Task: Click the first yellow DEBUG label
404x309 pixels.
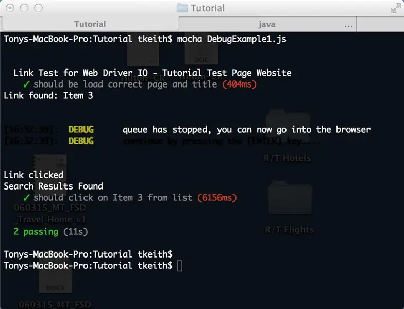Action: tap(81, 130)
